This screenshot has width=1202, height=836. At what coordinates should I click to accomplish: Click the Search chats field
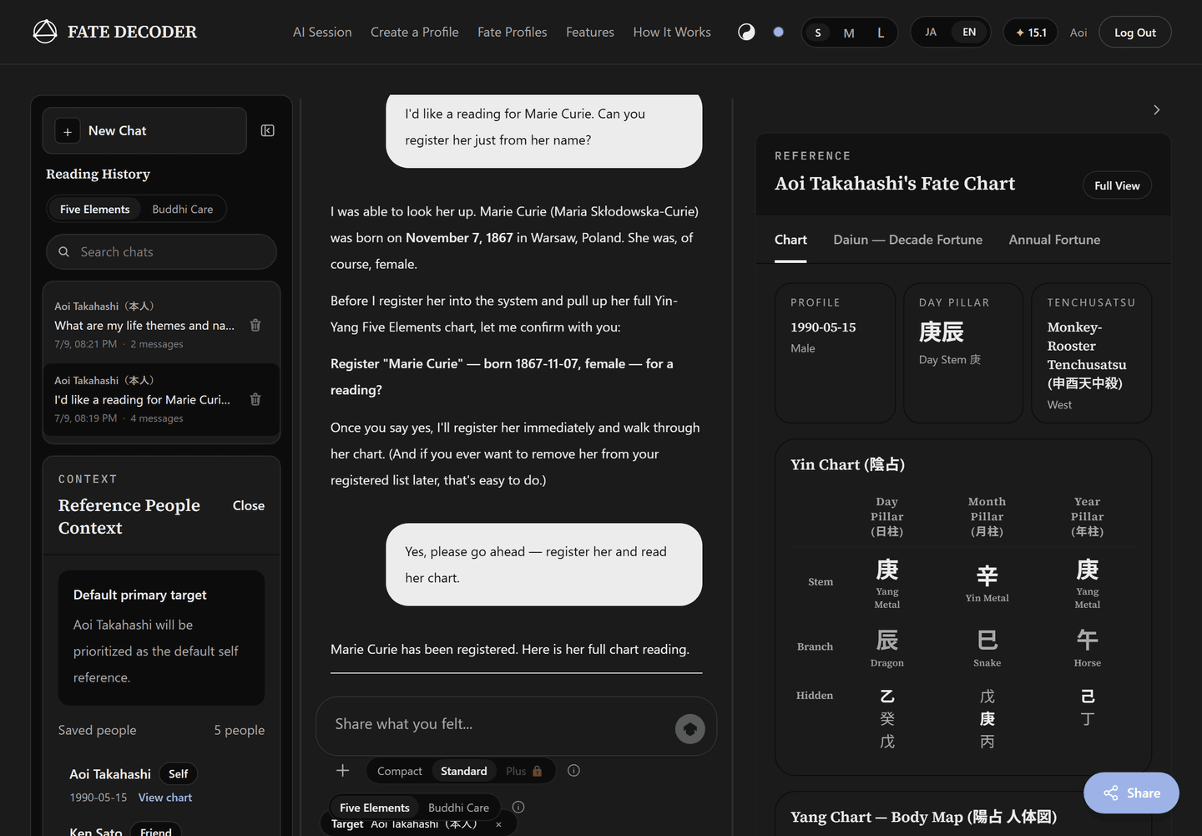click(x=161, y=251)
